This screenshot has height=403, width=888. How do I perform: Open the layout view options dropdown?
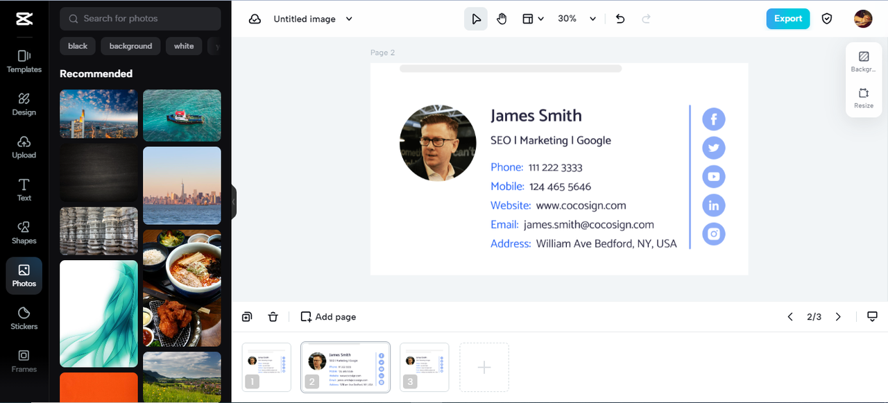pos(533,19)
